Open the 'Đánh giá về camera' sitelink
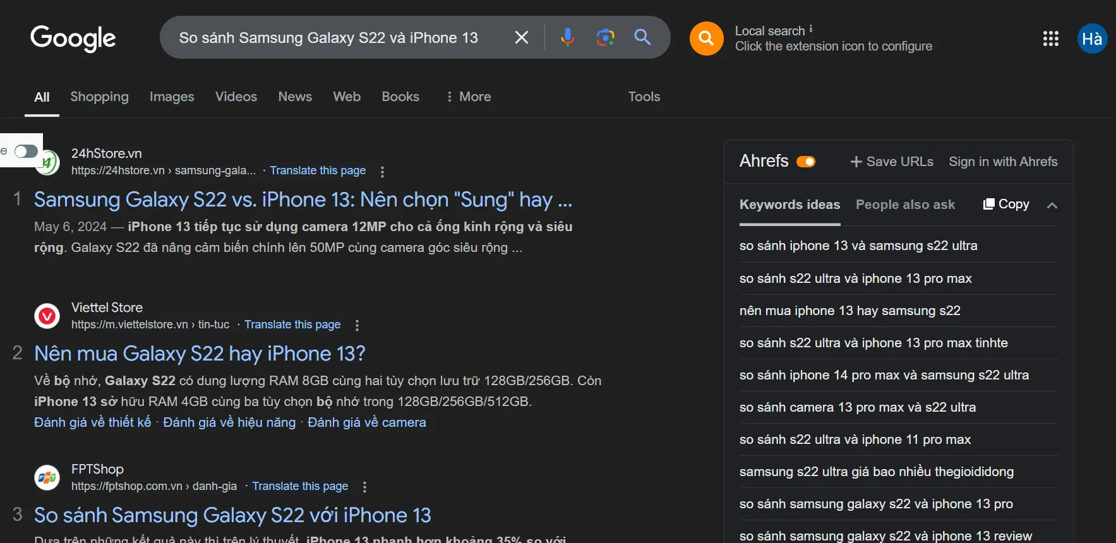The height and width of the screenshot is (543, 1116). [x=367, y=422]
